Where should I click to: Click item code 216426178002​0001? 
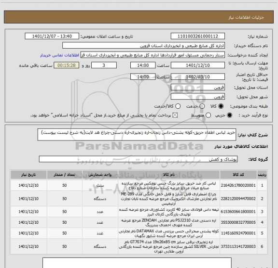point(238,185)
